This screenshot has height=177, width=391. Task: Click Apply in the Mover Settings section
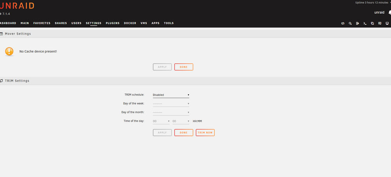pos(162,67)
